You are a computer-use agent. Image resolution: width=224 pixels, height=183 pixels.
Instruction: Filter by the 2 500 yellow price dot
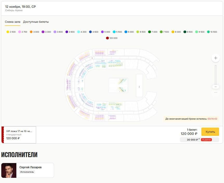pos(8,32)
